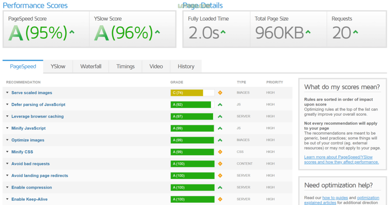Expand the Serve scaled images row triangle
388x205 pixels.
click(7, 92)
